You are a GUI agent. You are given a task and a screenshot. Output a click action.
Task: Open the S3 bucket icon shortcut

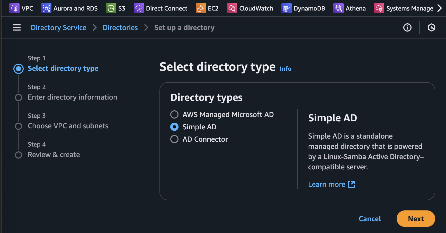pyautogui.click(x=111, y=8)
